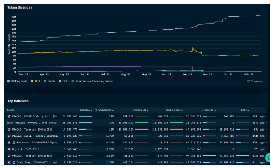Open the green help widget at bottom right
The height and width of the screenshot is (167, 271).
[x=268, y=157]
